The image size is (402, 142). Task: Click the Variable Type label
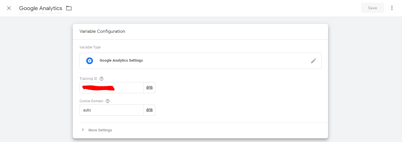[x=90, y=47]
